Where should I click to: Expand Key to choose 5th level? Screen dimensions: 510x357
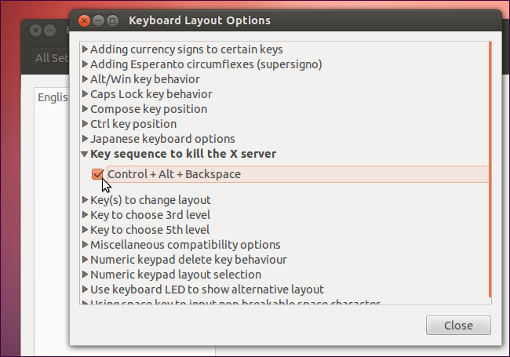pyautogui.click(x=85, y=230)
